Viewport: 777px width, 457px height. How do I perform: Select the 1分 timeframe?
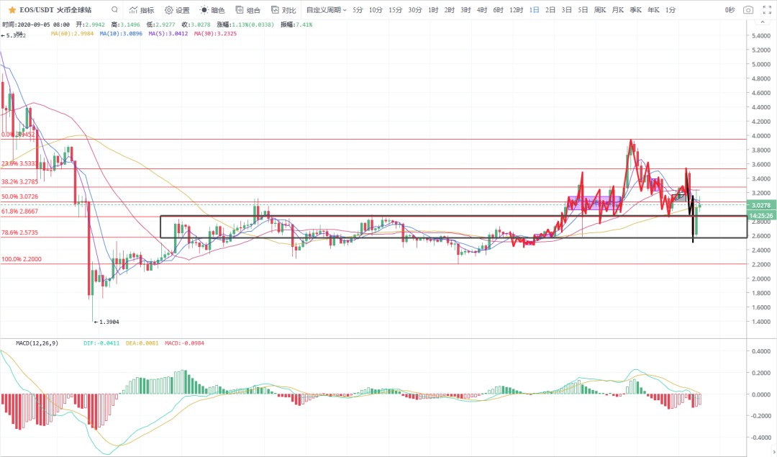tap(671, 10)
